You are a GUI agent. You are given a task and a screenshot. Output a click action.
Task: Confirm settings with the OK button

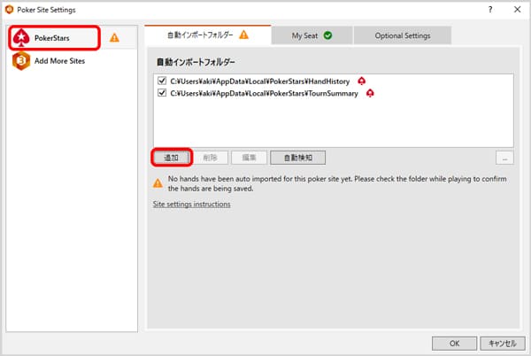click(x=453, y=343)
